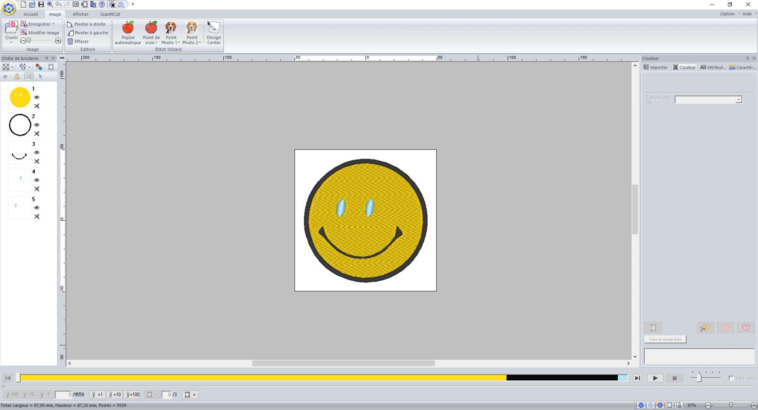Switch to the Accueil ribbon tab
758x410 pixels.
pyautogui.click(x=31, y=14)
